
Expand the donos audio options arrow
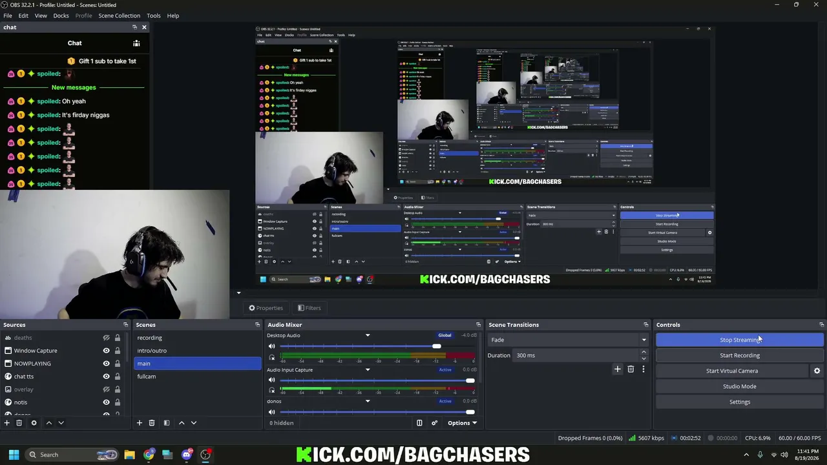point(368,401)
